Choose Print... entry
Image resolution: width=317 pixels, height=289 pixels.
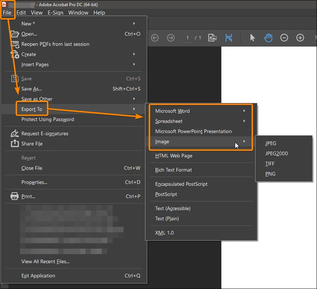click(74, 196)
